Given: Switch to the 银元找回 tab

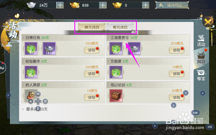Looking at the screenshot, I should pyautogui.click(x=120, y=27).
